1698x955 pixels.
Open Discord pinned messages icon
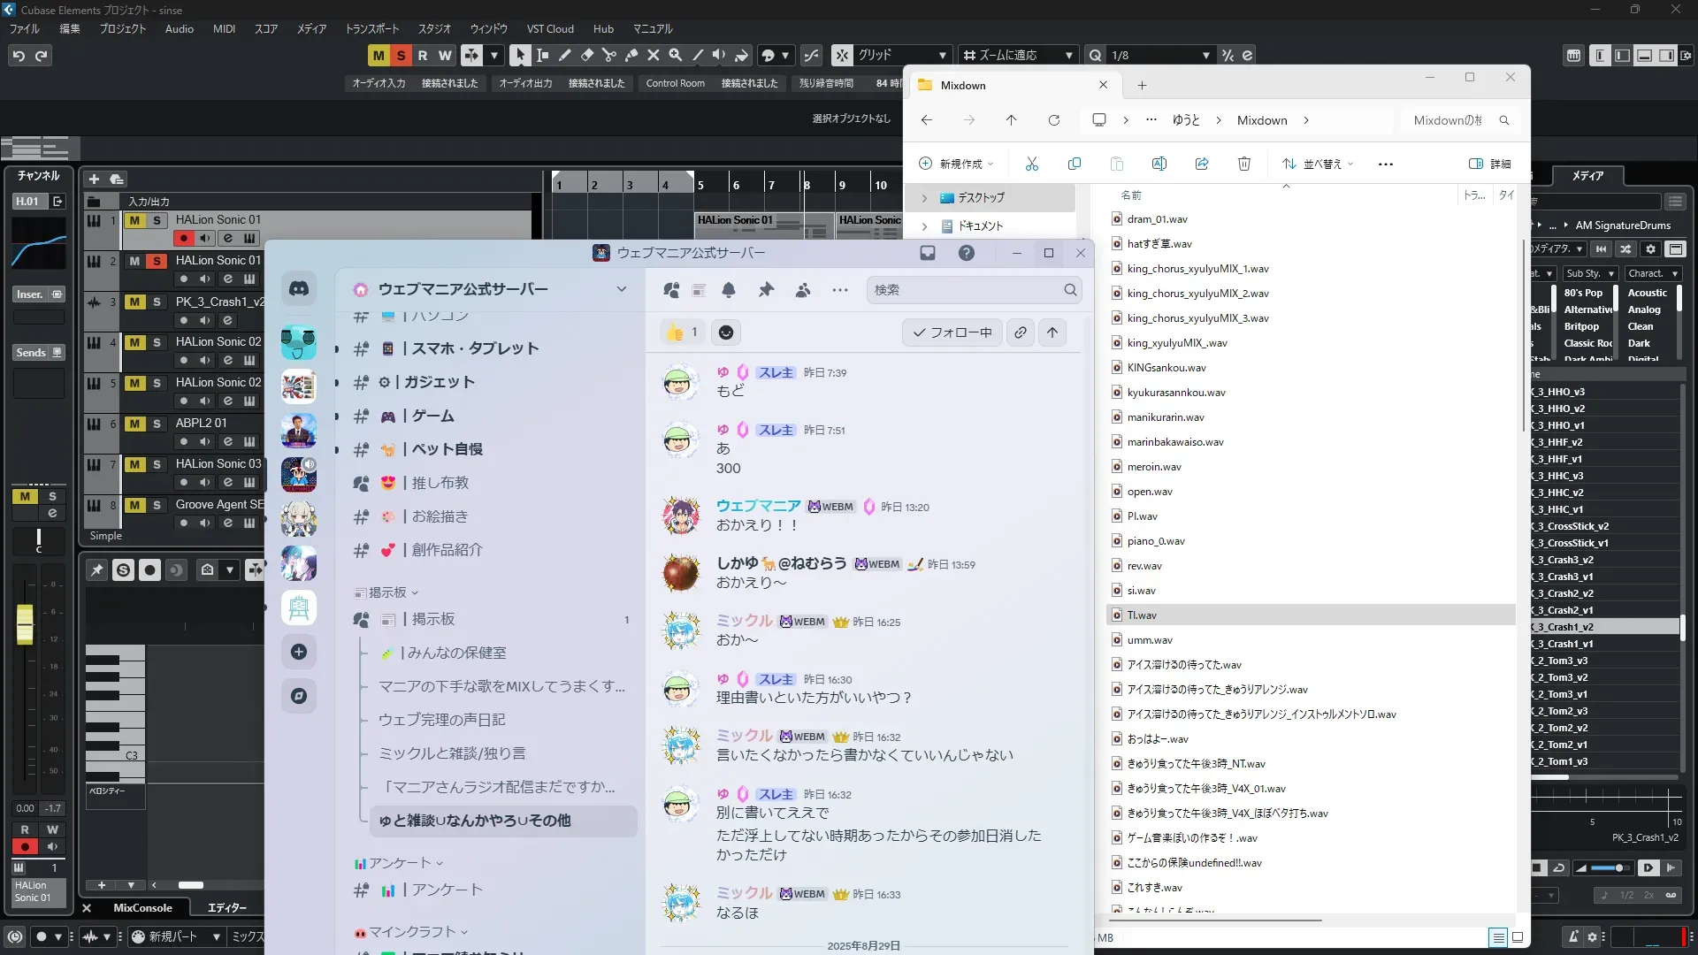tap(766, 290)
